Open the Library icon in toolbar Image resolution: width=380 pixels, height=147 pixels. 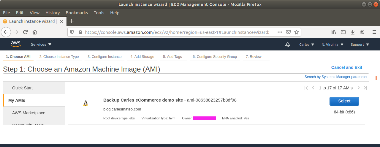pyautogui.click(x=334, y=32)
